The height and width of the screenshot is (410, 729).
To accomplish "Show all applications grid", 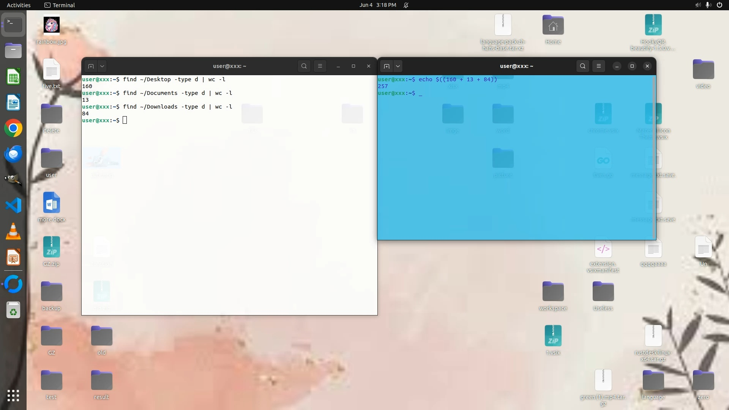I will pos(13,396).
